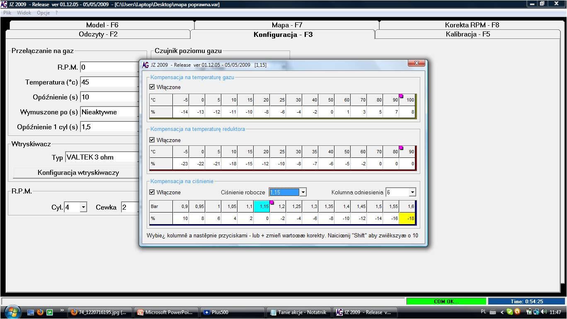The width and height of the screenshot is (567, 319).
Task: Click the AG logo in the main window title
Action: [4, 4]
